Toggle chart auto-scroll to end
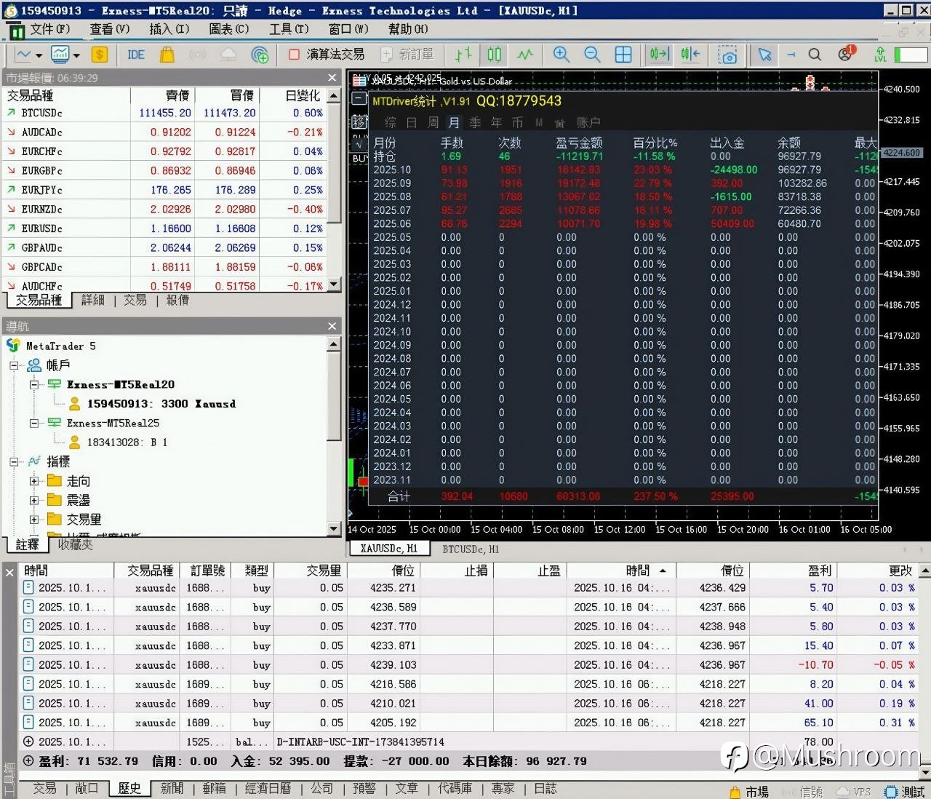931x799 pixels. (x=659, y=55)
